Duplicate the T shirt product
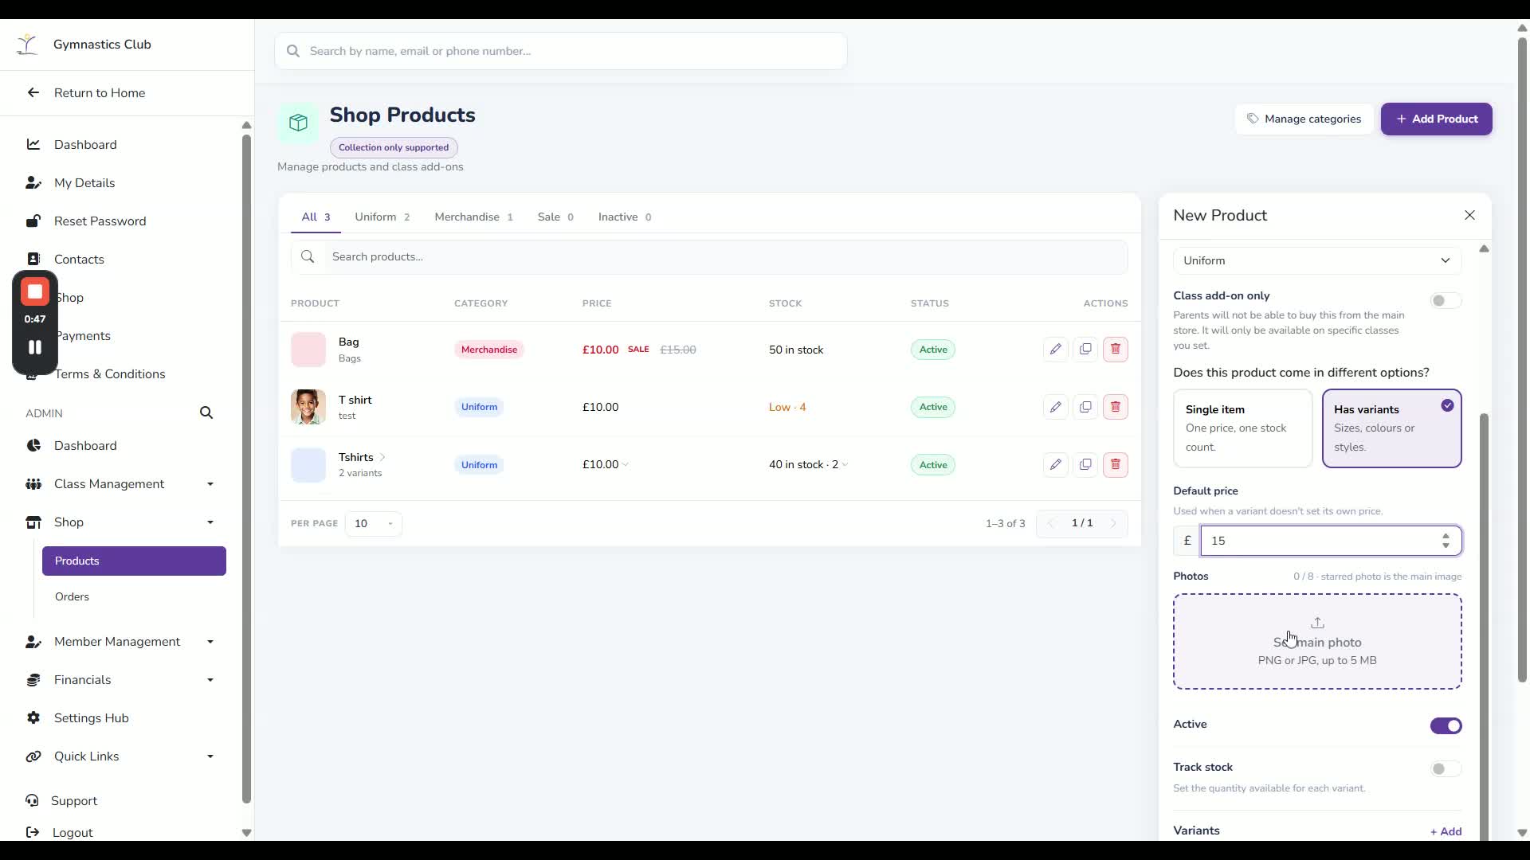This screenshot has width=1530, height=860. [1085, 407]
